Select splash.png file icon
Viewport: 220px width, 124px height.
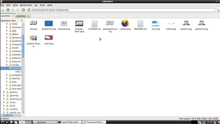[x=186, y=23]
